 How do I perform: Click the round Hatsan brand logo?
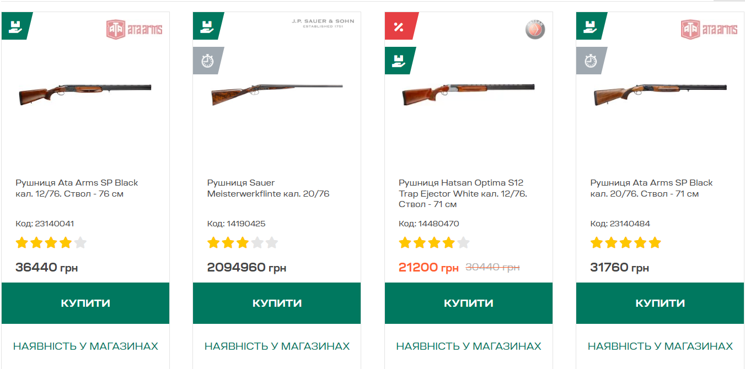tap(535, 29)
